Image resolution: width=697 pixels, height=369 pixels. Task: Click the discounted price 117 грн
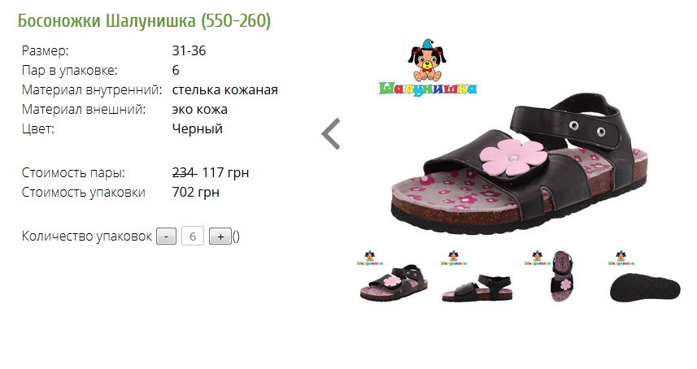pos(225,172)
